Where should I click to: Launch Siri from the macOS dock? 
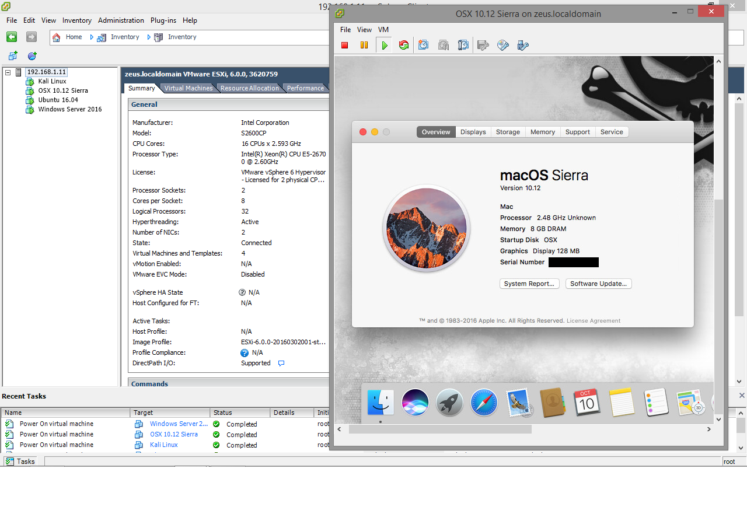point(415,403)
